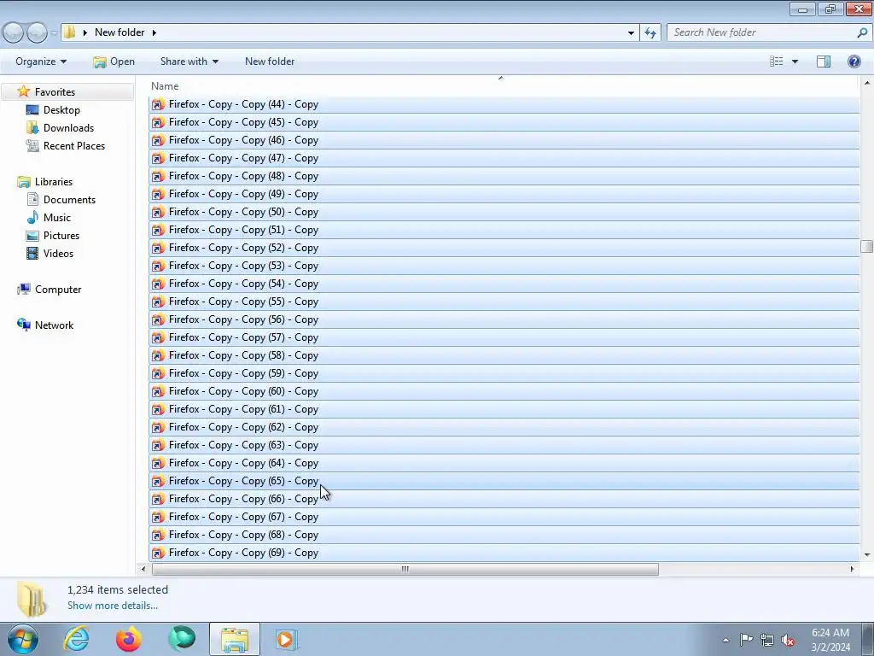Click the Recent Places icon
This screenshot has width=874, height=656.
click(32, 145)
